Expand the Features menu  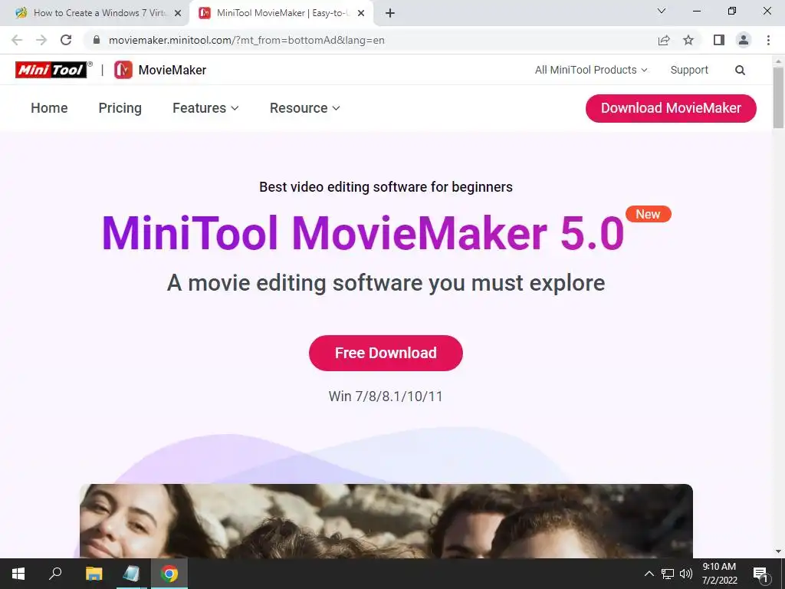[205, 108]
